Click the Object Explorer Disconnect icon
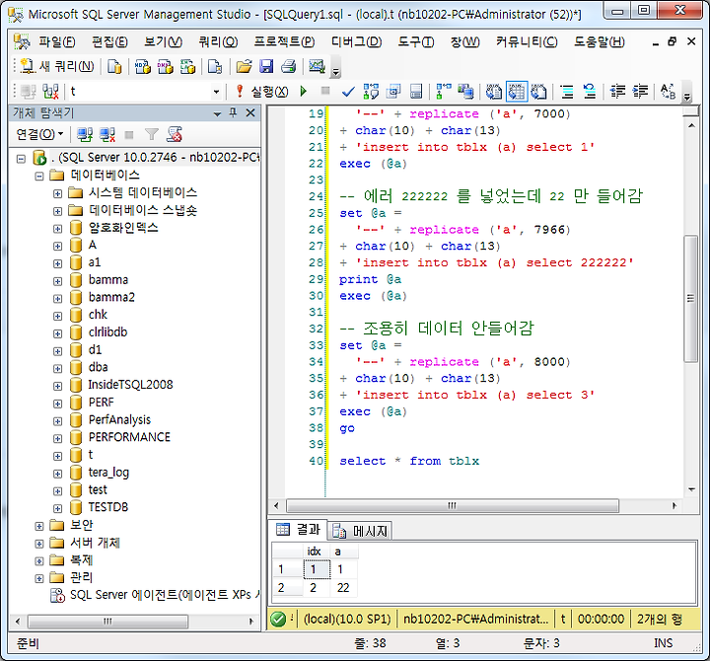The width and height of the screenshot is (710, 661). (107, 134)
